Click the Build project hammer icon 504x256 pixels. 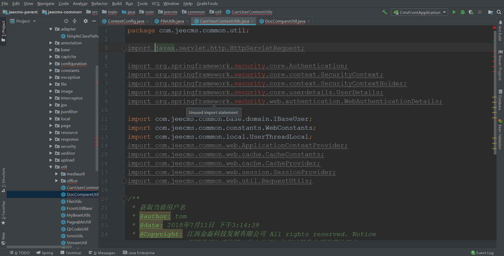(384, 12)
